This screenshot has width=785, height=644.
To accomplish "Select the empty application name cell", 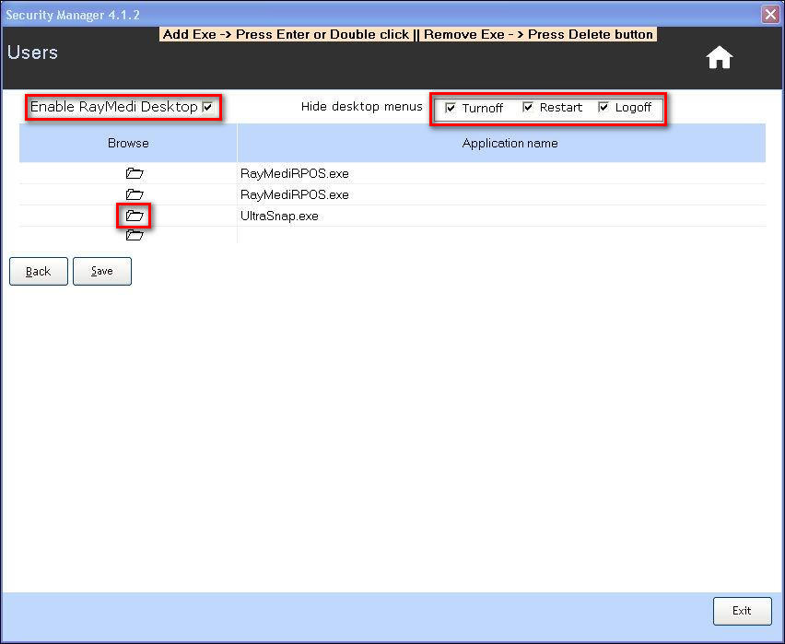I will click(x=501, y=235).
